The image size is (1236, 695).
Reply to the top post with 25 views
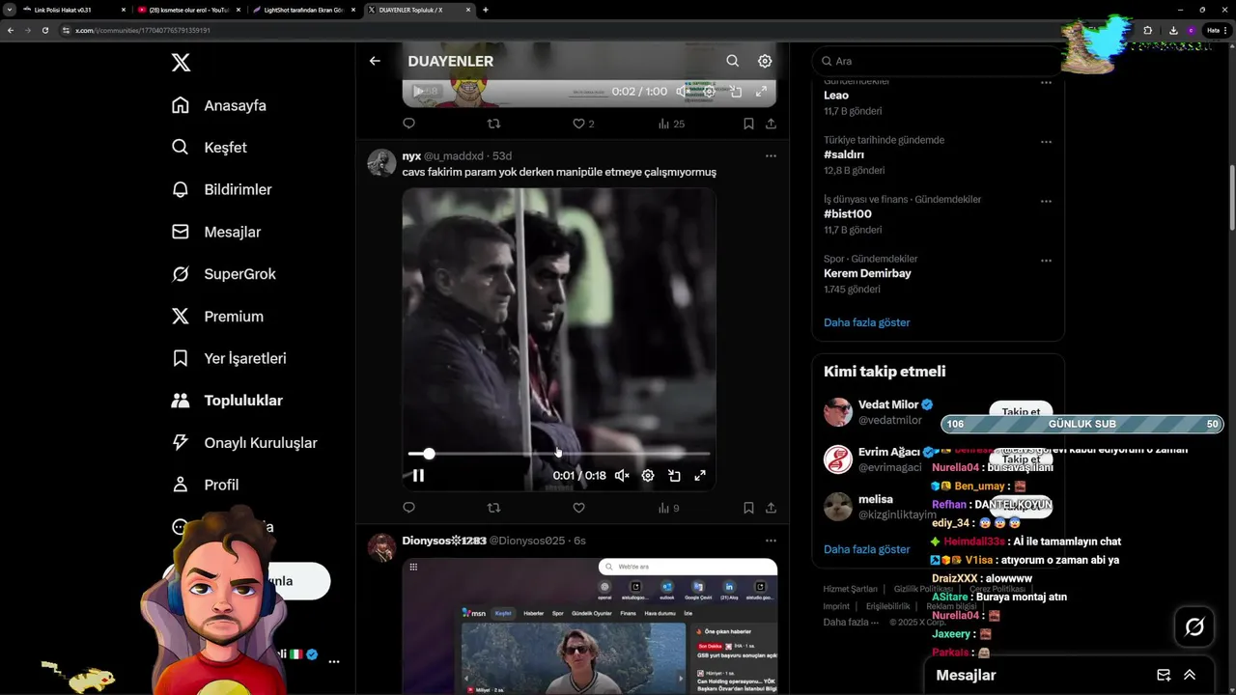point(408,124)
